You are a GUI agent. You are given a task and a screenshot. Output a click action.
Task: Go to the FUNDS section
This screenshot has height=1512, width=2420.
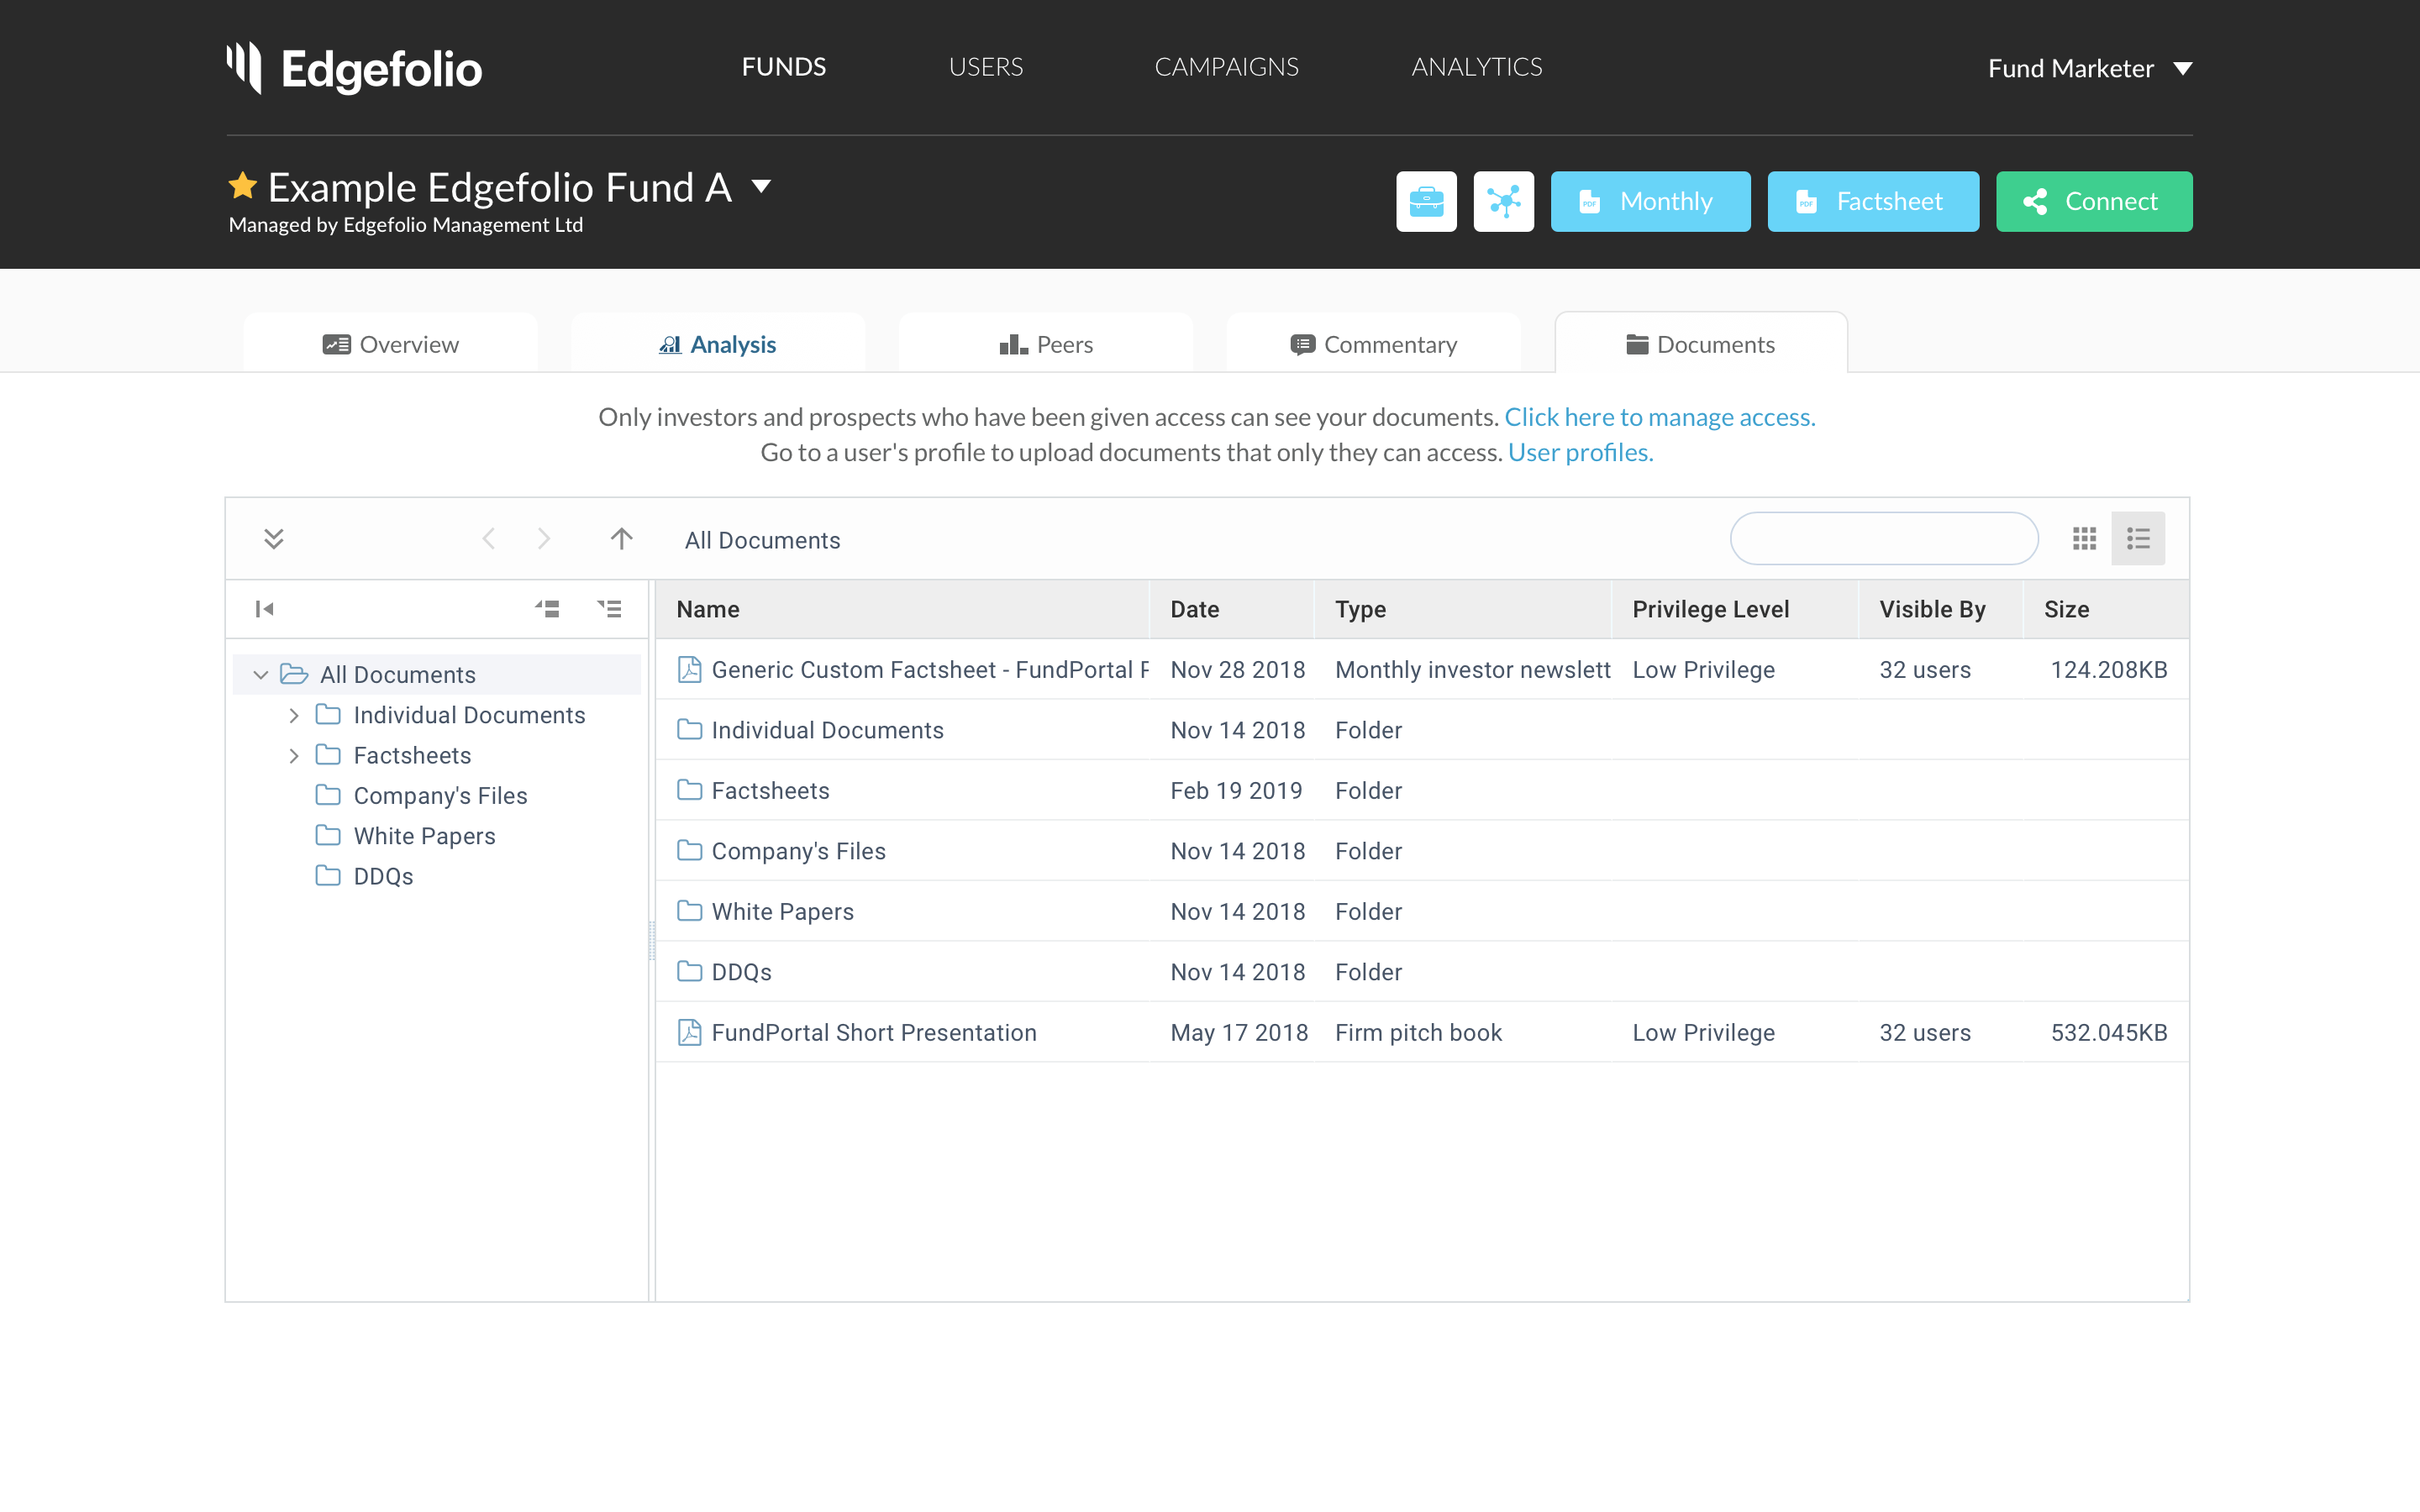pos(784,67)
